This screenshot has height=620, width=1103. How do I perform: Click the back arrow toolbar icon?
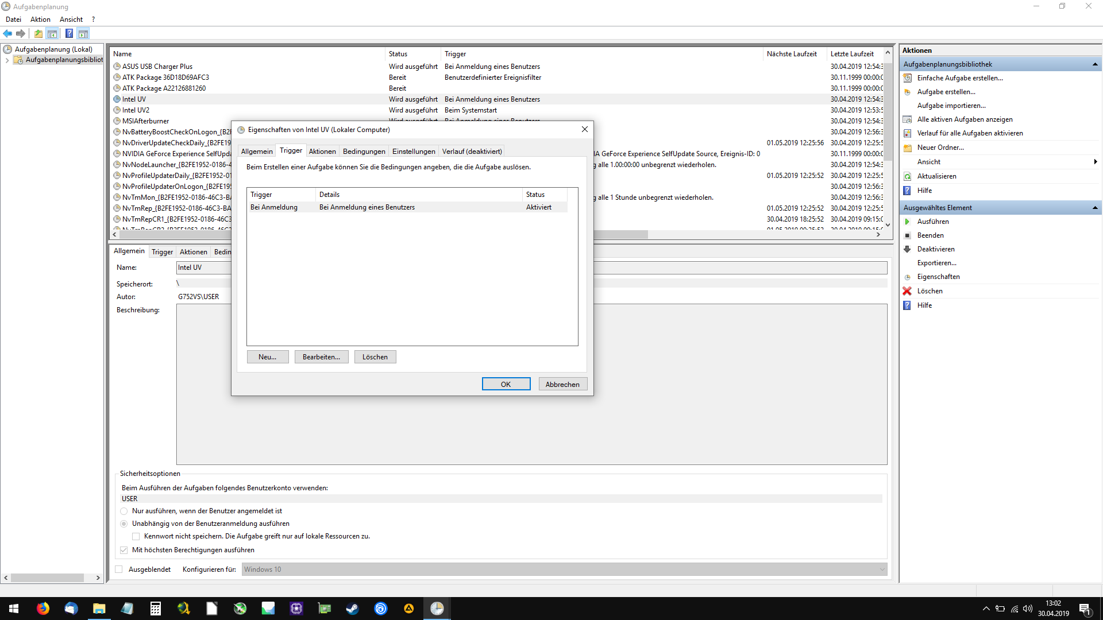tap(7, 33)
